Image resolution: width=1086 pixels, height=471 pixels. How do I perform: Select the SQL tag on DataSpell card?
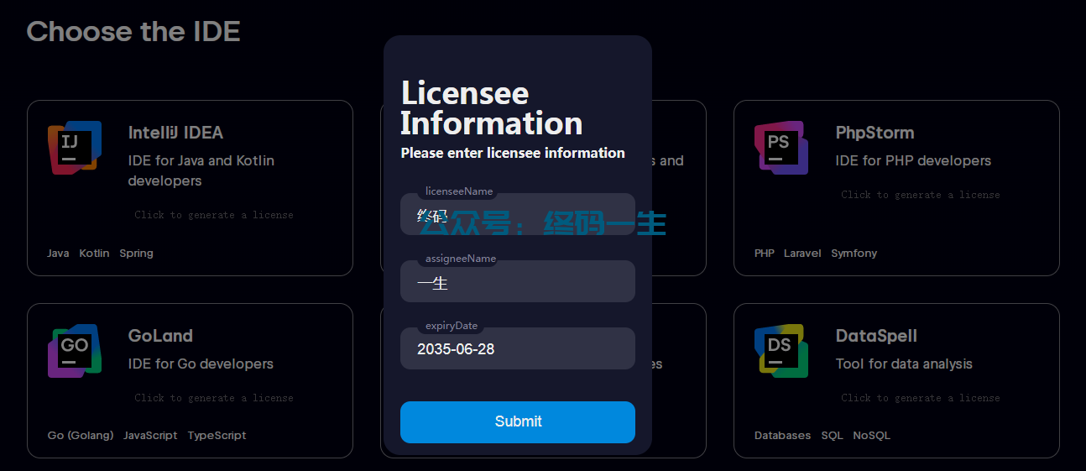click(x=832, y=436)
